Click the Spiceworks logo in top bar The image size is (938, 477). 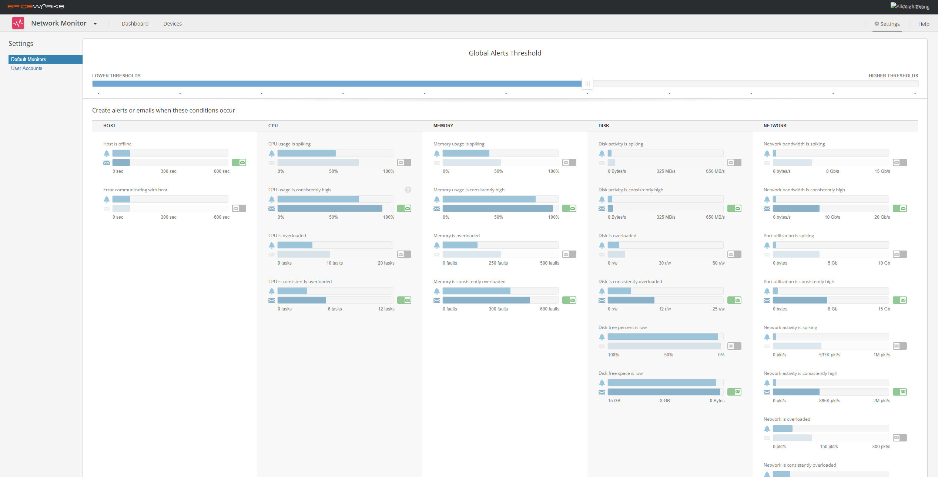[36, 7]
